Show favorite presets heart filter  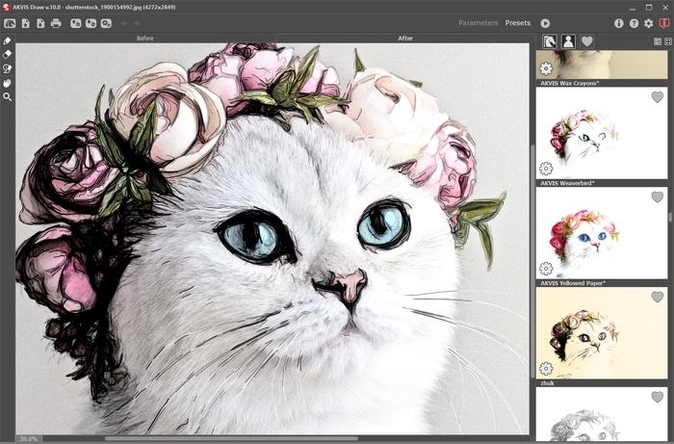pyautogui.click(x=587, y=41)
